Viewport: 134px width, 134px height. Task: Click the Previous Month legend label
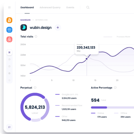point(123,37)
